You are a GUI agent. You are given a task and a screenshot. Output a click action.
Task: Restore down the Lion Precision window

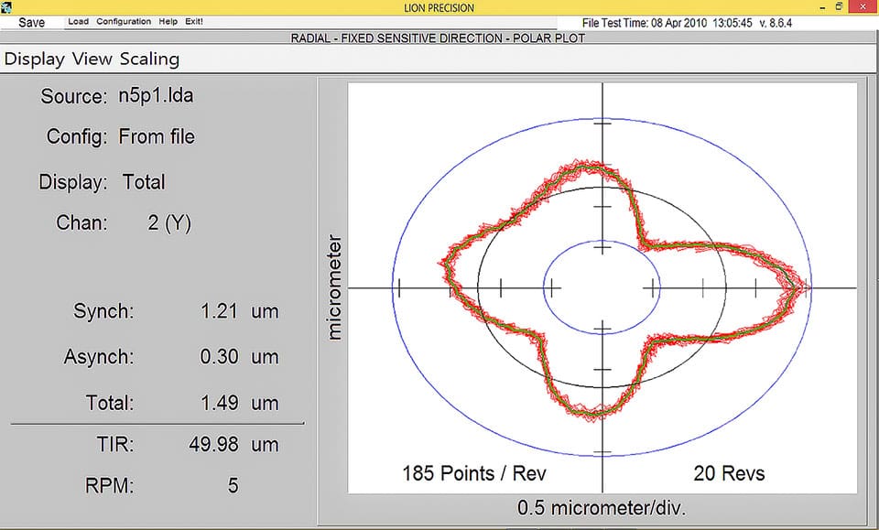[x=840, y=6]
